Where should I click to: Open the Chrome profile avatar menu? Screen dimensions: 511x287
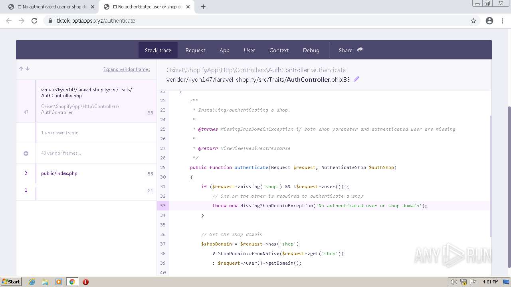point(489,21)
